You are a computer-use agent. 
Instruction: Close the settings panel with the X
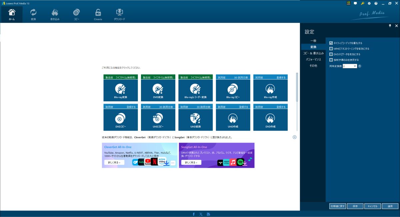click(396, 26)
